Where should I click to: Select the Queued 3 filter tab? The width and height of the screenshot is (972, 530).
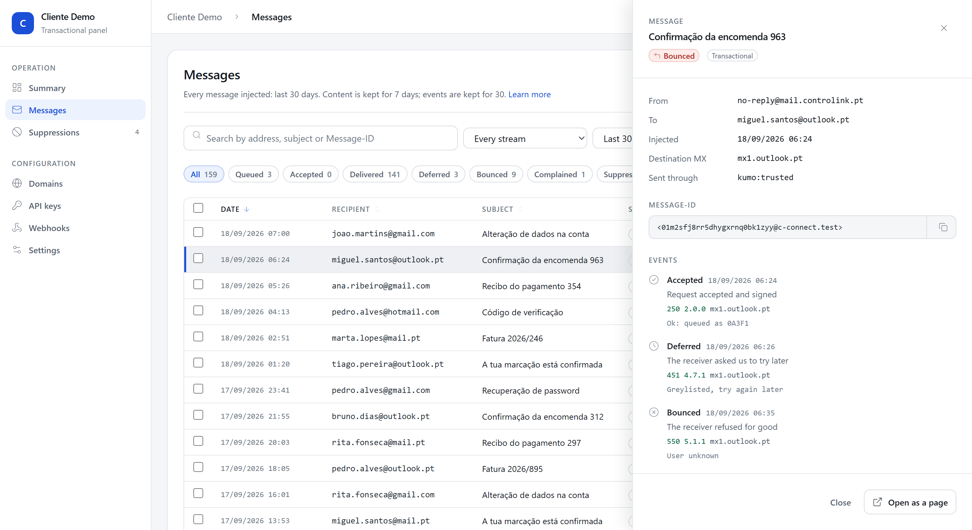tap(253, 174)
